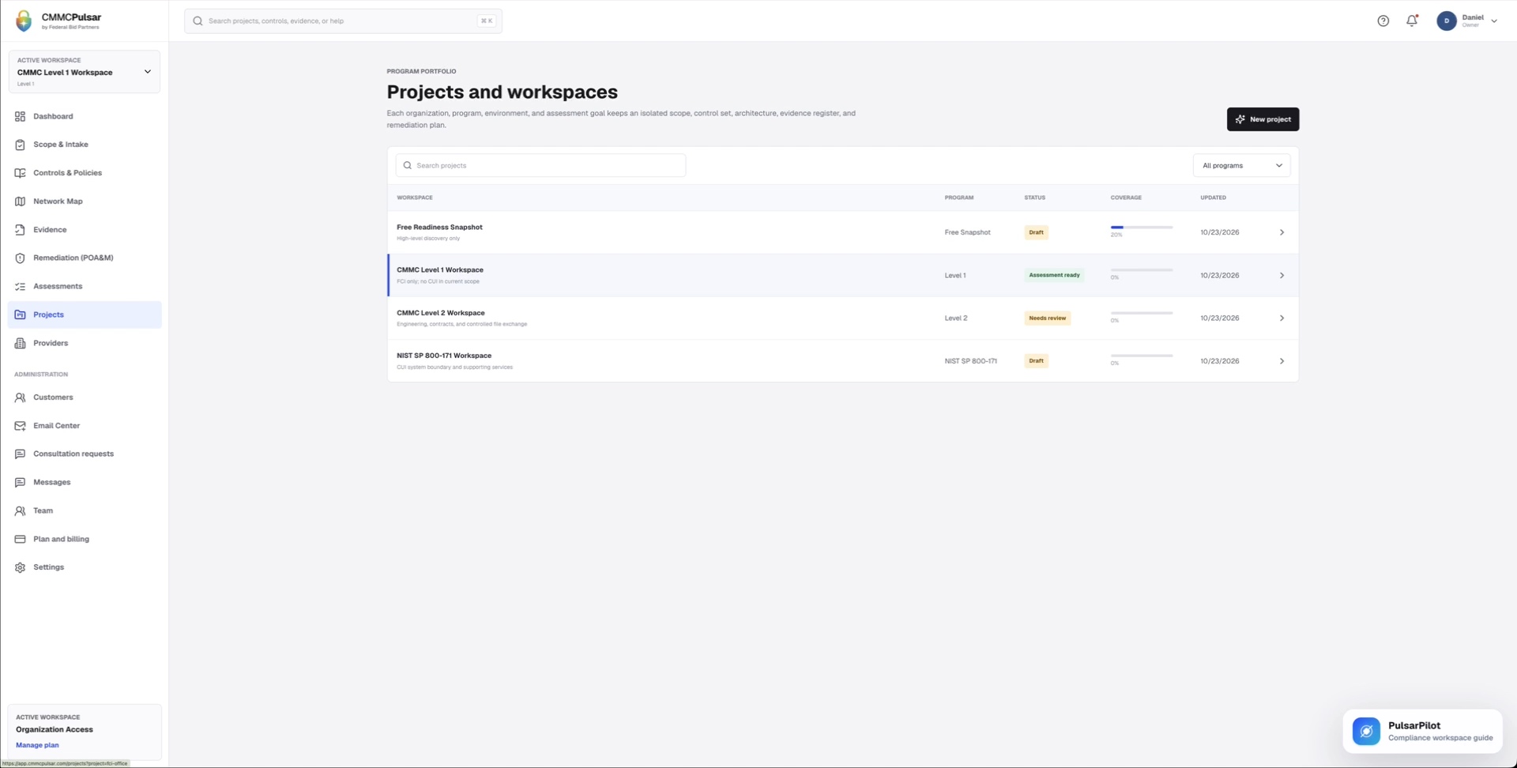
Task: Click the Consultation requests chat icon
Action: click(20, 454)
